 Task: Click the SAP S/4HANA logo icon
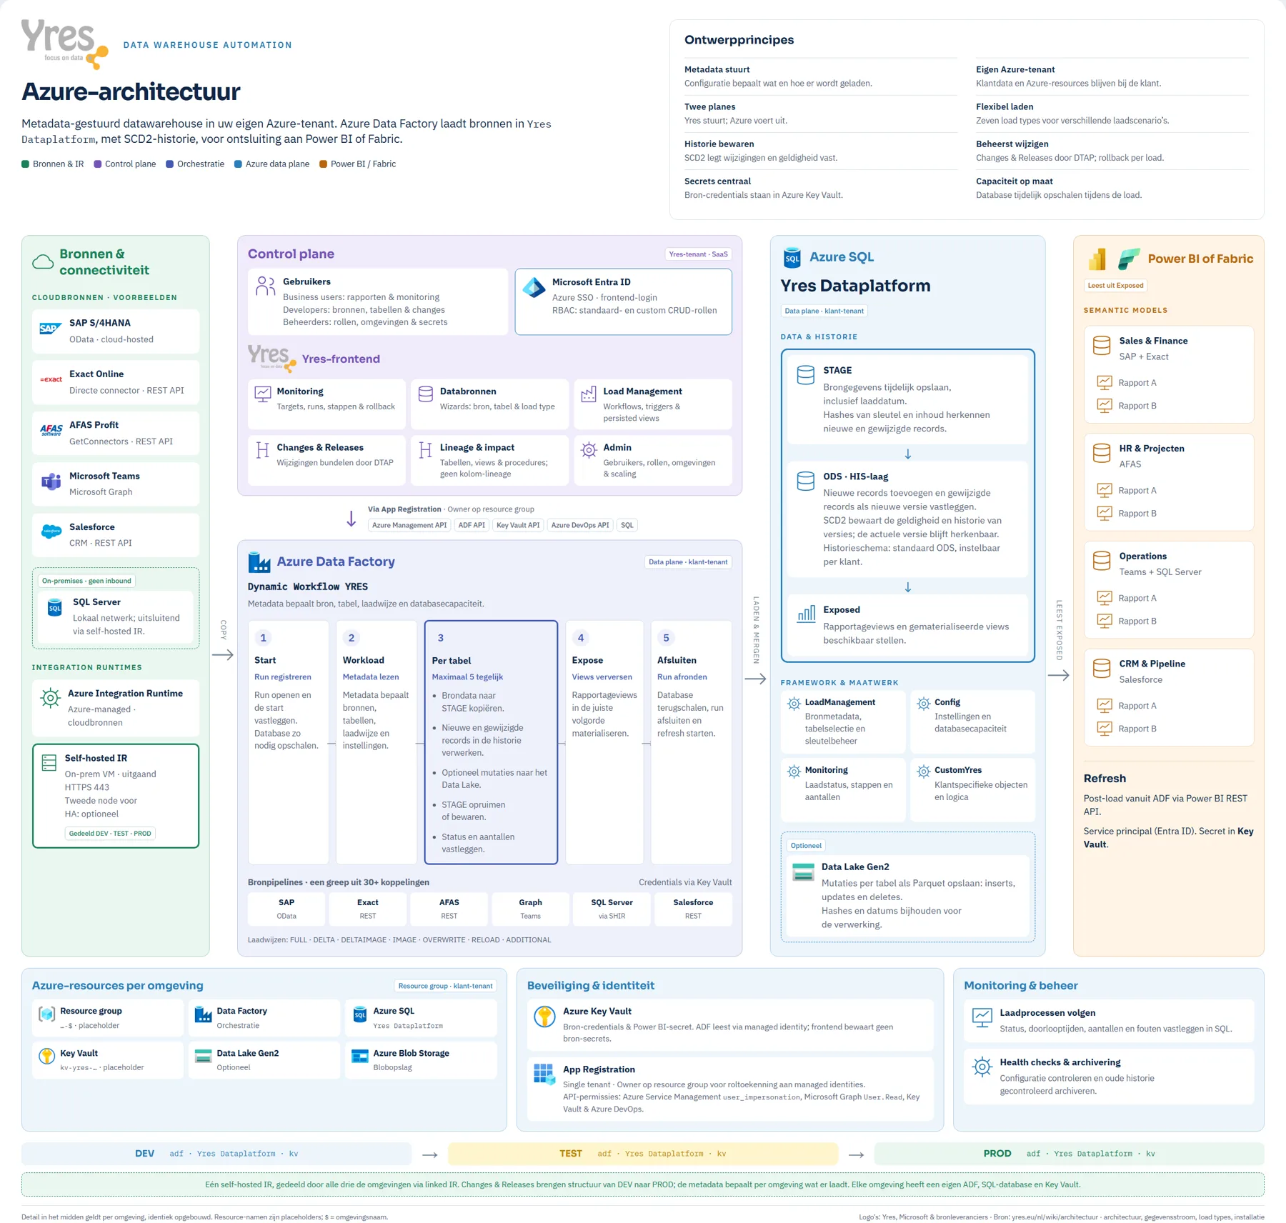[x=50, y=329]
